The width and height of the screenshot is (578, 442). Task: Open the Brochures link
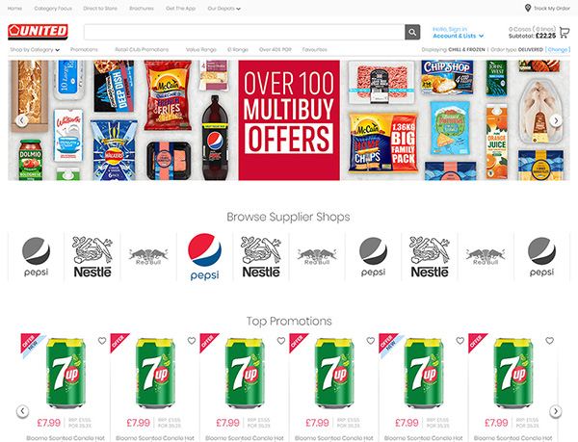pos(142,8)
